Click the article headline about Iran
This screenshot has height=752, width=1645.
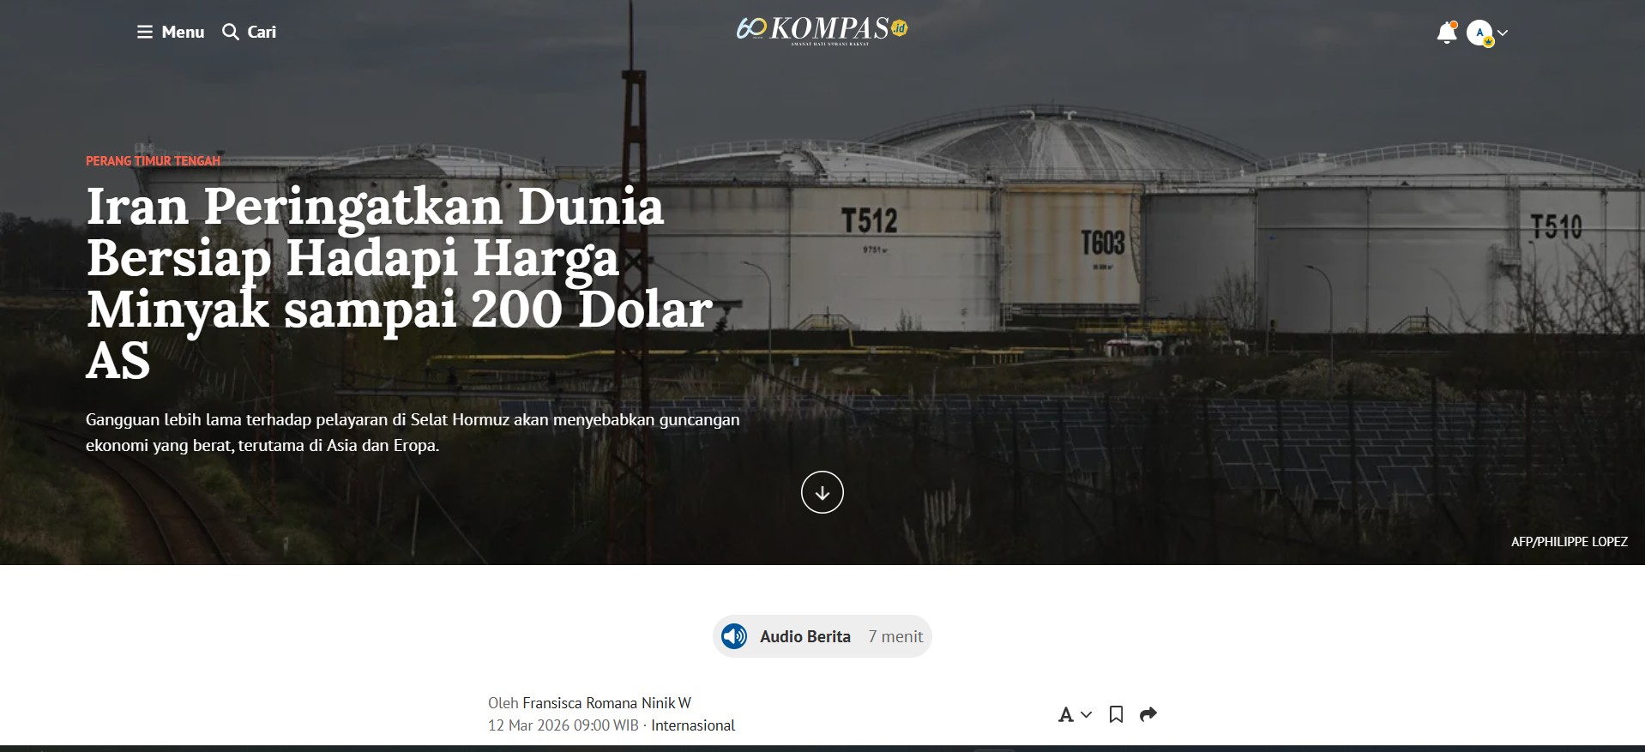point(400,283)
